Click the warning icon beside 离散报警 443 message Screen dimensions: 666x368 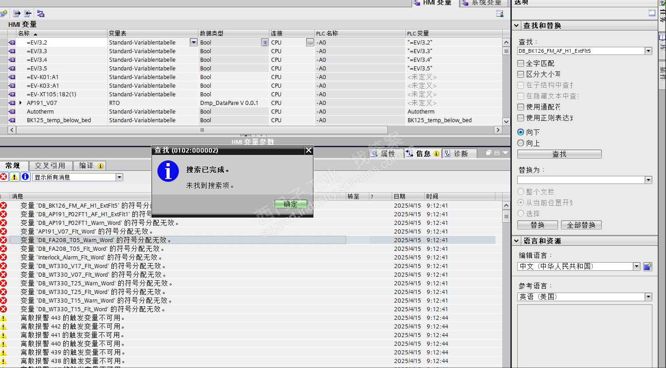(4, 318)
